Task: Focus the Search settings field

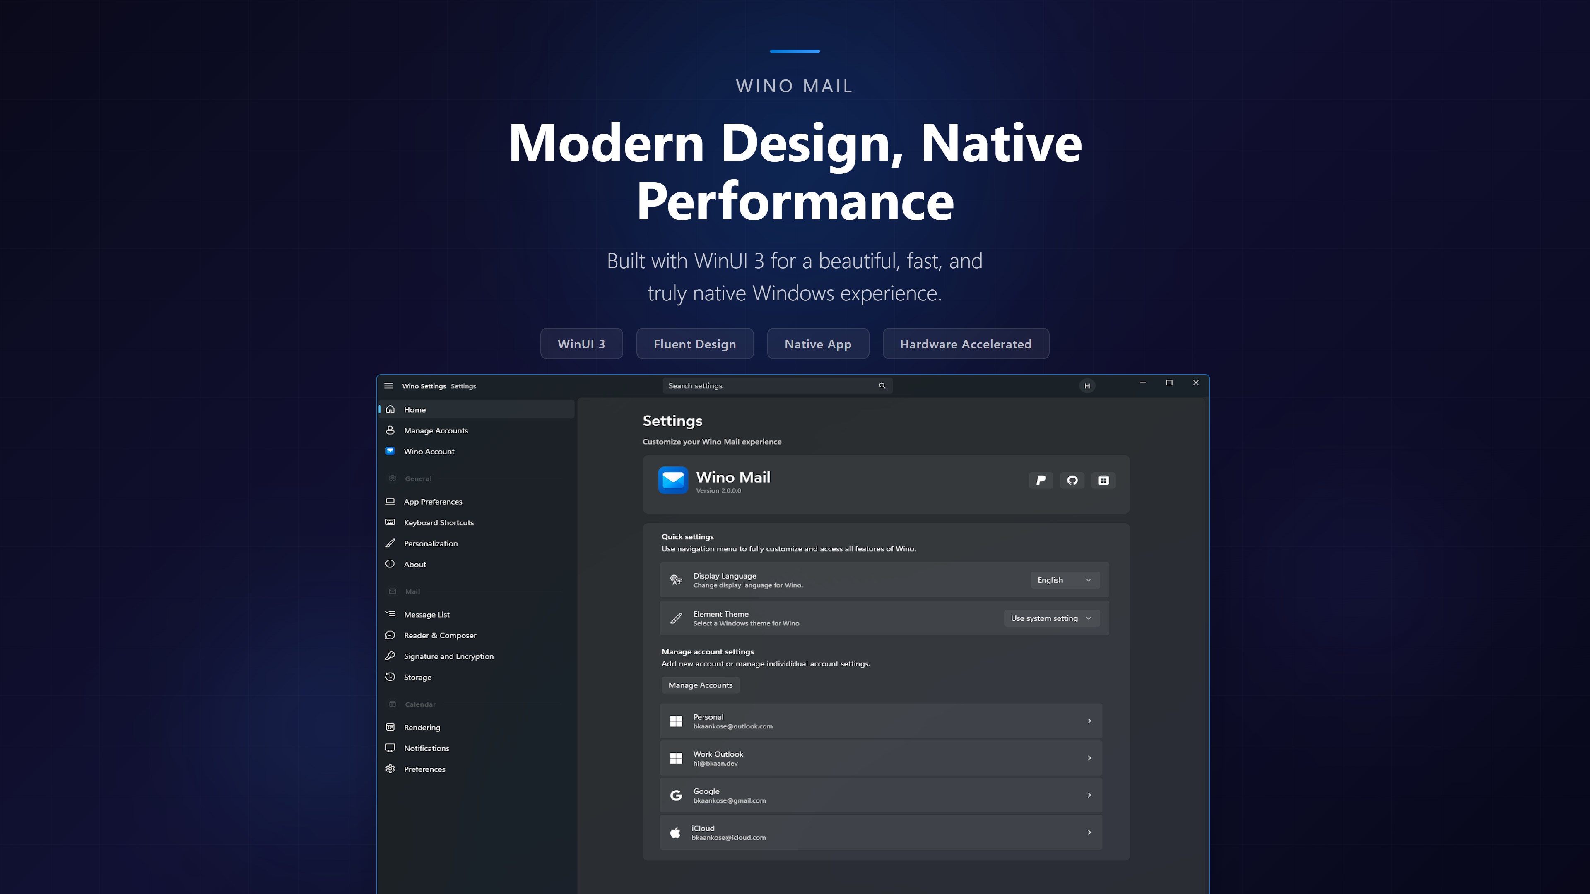Action: 777,386
